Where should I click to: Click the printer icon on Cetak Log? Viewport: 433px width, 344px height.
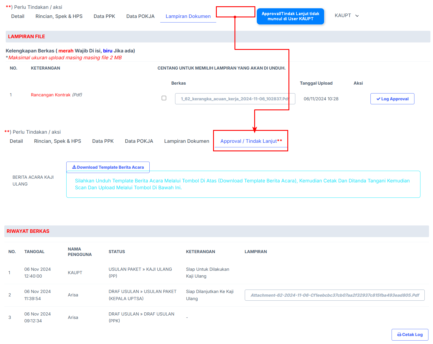click(x=399, y=335)
